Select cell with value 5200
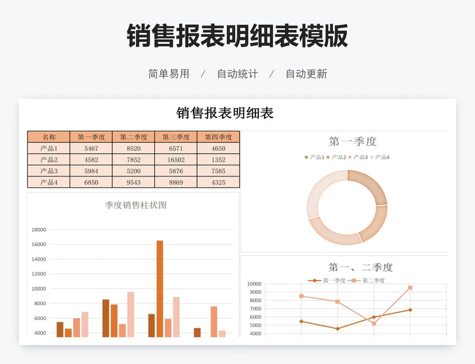Image resolution: width=475 pixels, height=364 pixels. pyautogui.click(x=134, y=171)
